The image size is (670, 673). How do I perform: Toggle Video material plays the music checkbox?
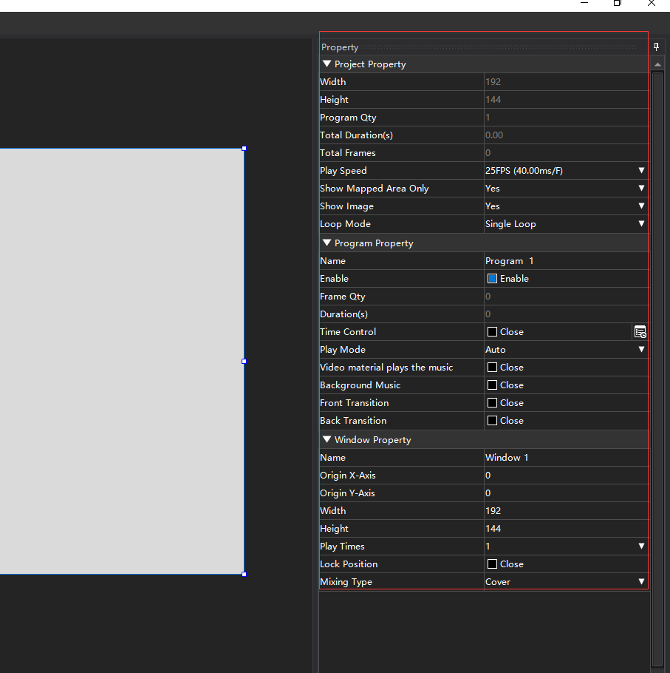(x=492, y=368)
